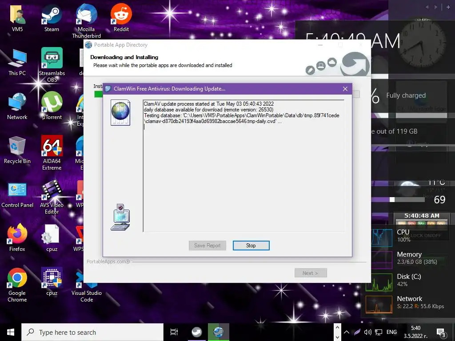
Task: Launch AIDA64 Extreme shortcut
Action: coord(52,153)
